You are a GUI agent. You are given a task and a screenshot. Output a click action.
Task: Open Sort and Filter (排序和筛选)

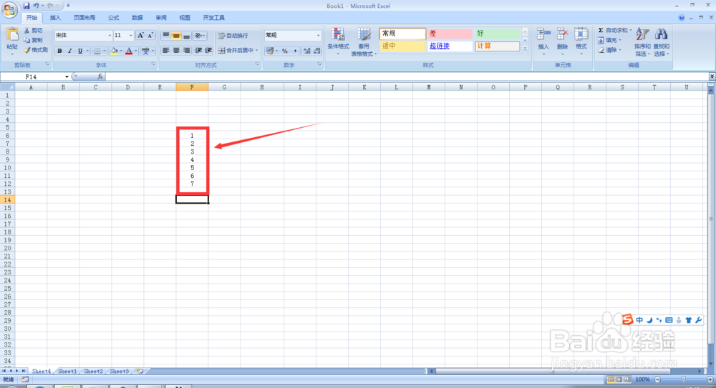[642, 41]
